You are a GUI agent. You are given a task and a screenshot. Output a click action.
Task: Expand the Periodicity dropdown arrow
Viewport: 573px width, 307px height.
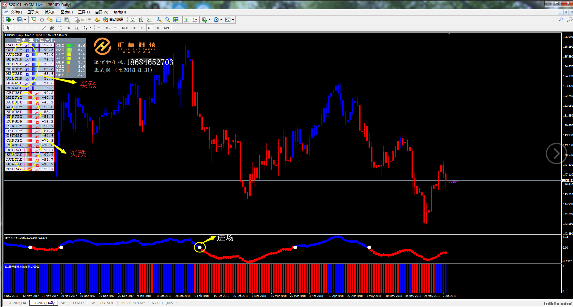(221, 20)
